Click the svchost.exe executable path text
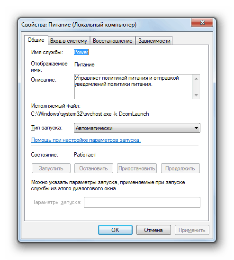This screenshot has height=260, width=234. coord(90,114)
